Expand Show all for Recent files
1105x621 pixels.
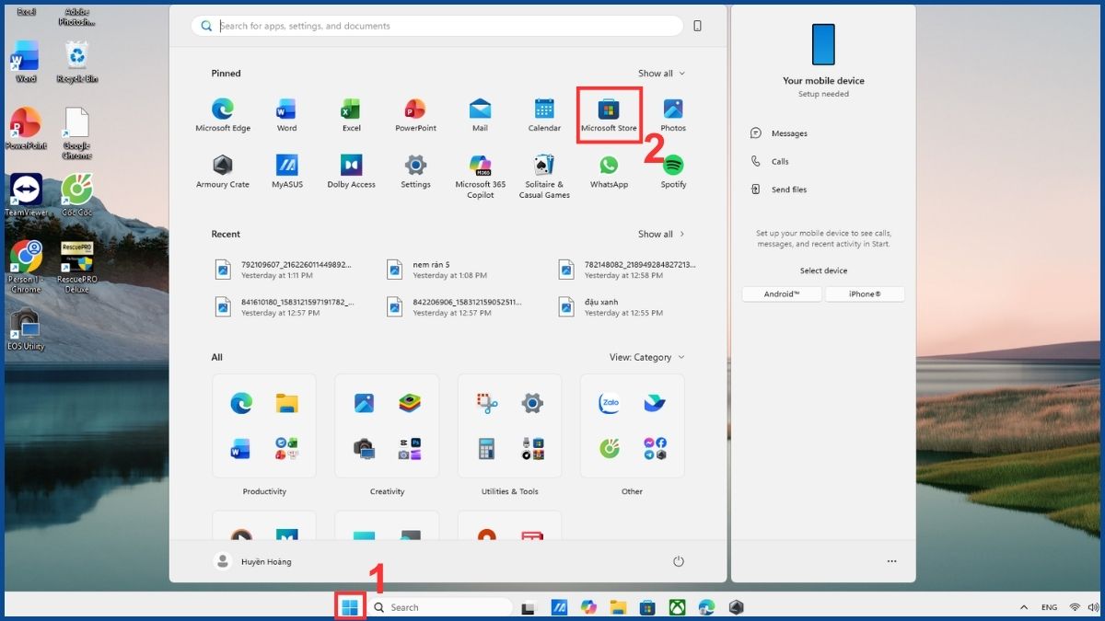[x=661, y=234]
